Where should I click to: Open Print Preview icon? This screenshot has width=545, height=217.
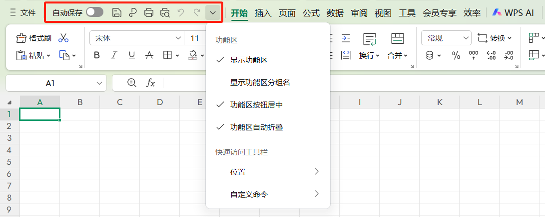click(165, 13)
